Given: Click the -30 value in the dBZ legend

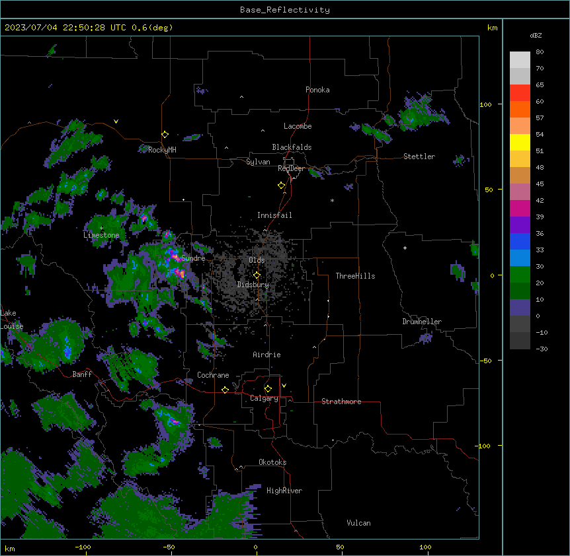Looking at the screenshot, I should [x=542, y=349].
